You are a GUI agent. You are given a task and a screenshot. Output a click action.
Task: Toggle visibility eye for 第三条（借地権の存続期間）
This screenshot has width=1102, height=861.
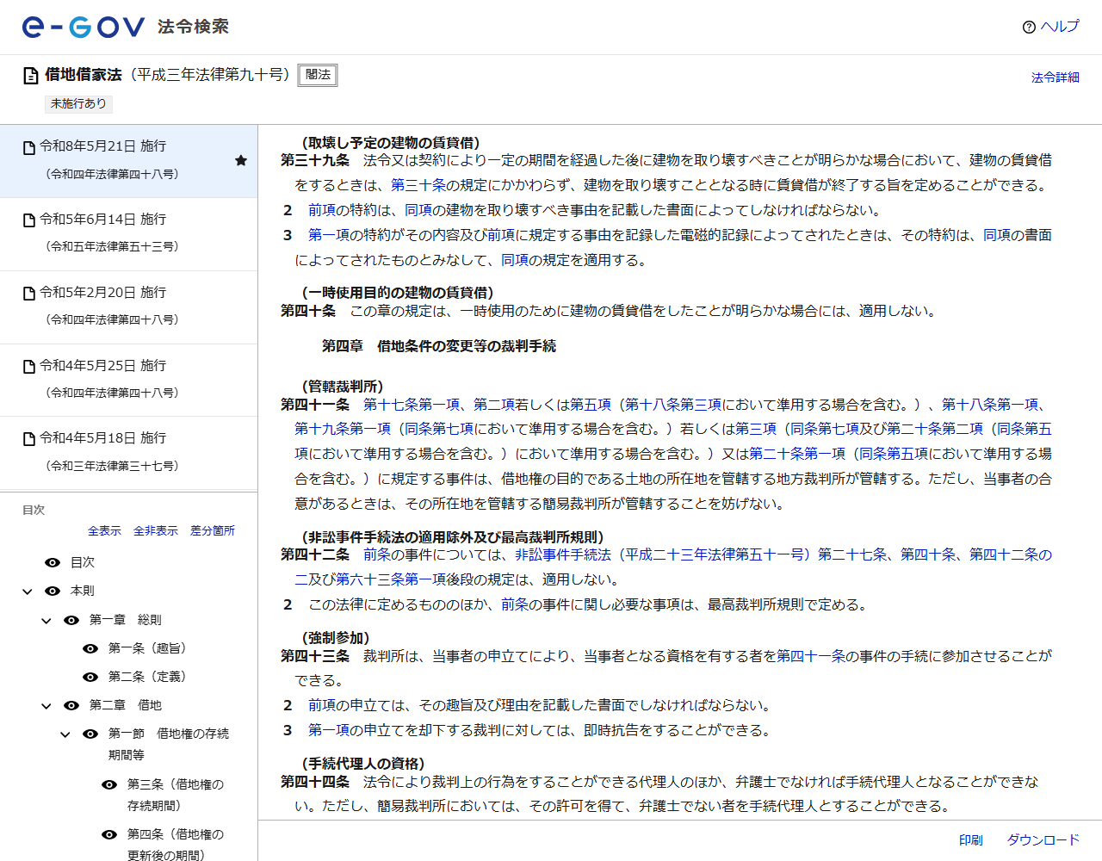coord(109,784)
